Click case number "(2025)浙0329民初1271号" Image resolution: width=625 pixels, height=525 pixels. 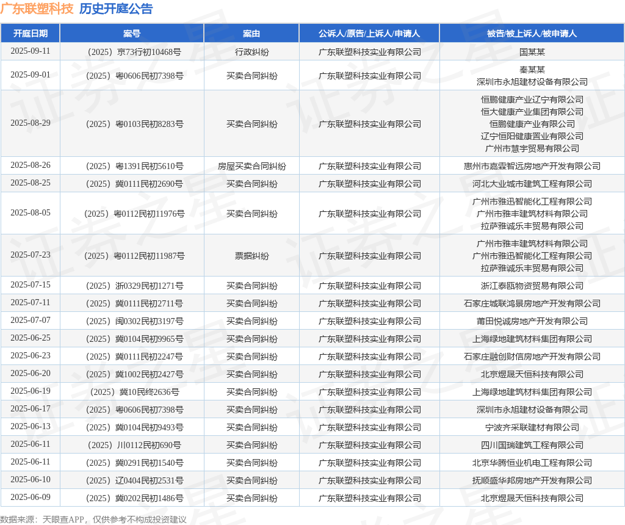tap(134, 286)
